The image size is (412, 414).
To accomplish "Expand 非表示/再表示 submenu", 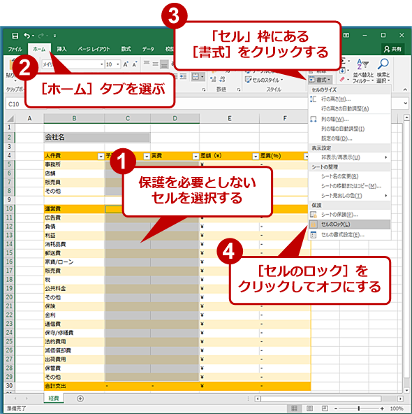I will [350, 157].
